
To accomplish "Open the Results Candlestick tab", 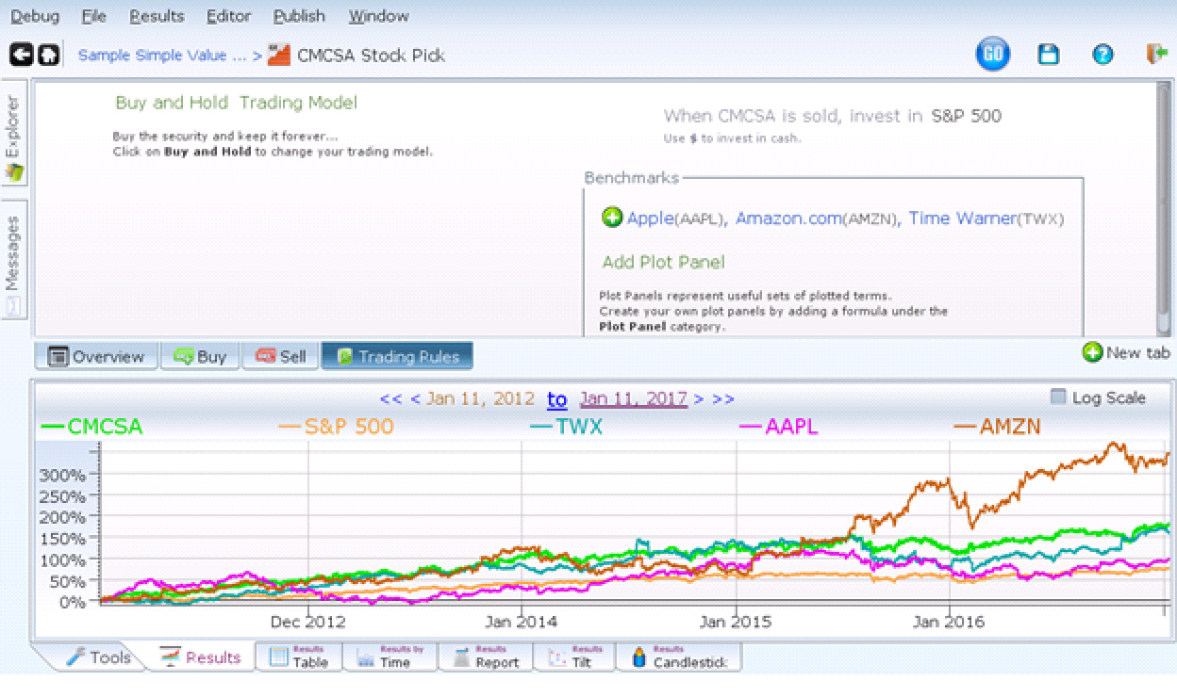I will pyautogui.click(x=679, y=656).
